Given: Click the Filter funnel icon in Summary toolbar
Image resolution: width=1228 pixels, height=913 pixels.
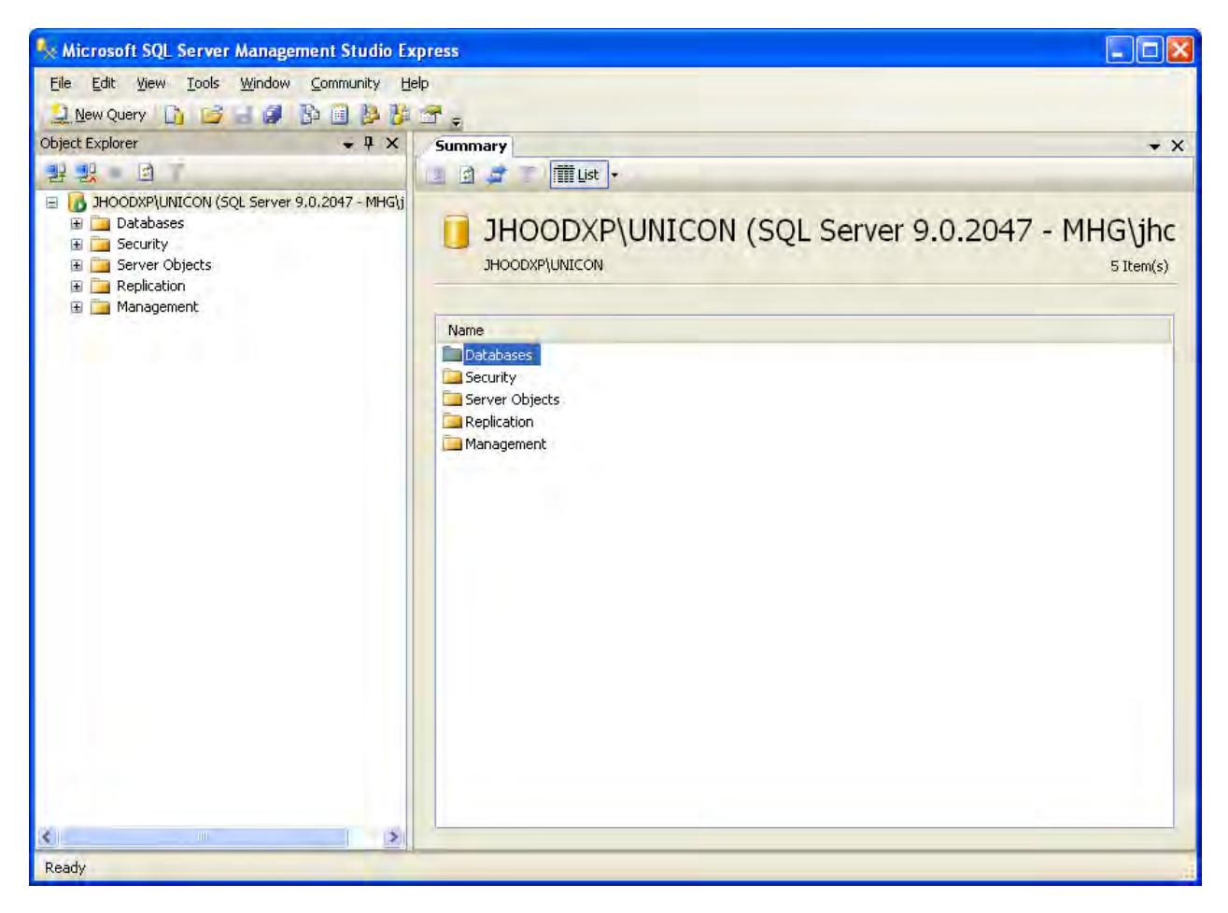Looking at the screenshot, I should [525, 175].
